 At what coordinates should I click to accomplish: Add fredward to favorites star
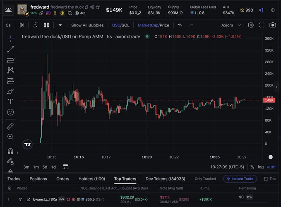click(98, 7)
